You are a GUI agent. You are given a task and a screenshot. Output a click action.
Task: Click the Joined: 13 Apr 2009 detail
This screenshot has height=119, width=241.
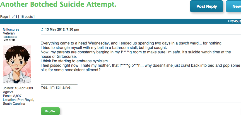click(x=18, y=88)
